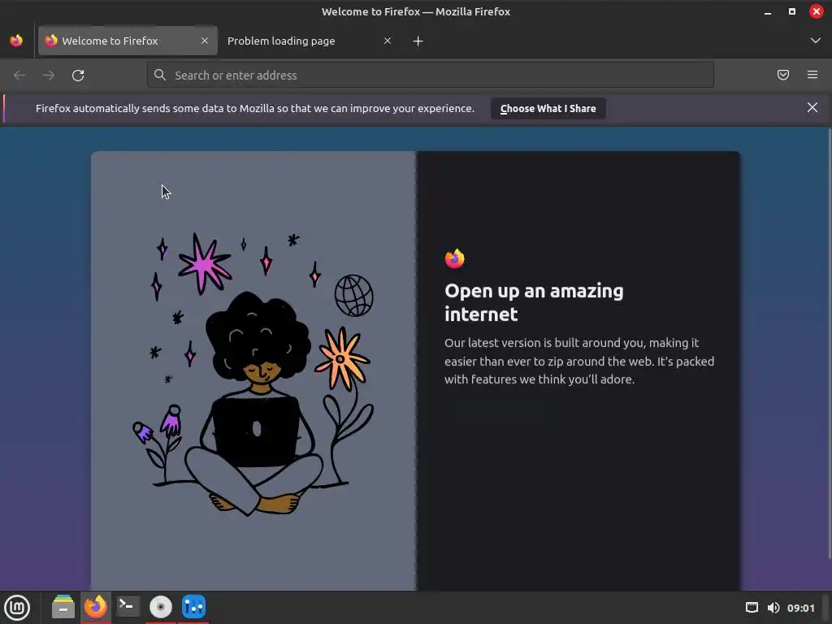
Task: Go forward one page
Action: pyautogui.click(x=49, y=76)
